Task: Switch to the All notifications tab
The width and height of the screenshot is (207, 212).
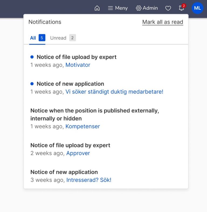Action: pyautogui.click(x=33, y=38)
